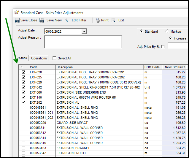The image size is (189, 158).
Task: Click the Exit icon in toolbar
Action: coord(114,20)
